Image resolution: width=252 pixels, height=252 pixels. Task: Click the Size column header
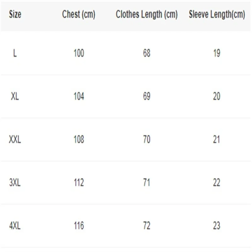15,14
